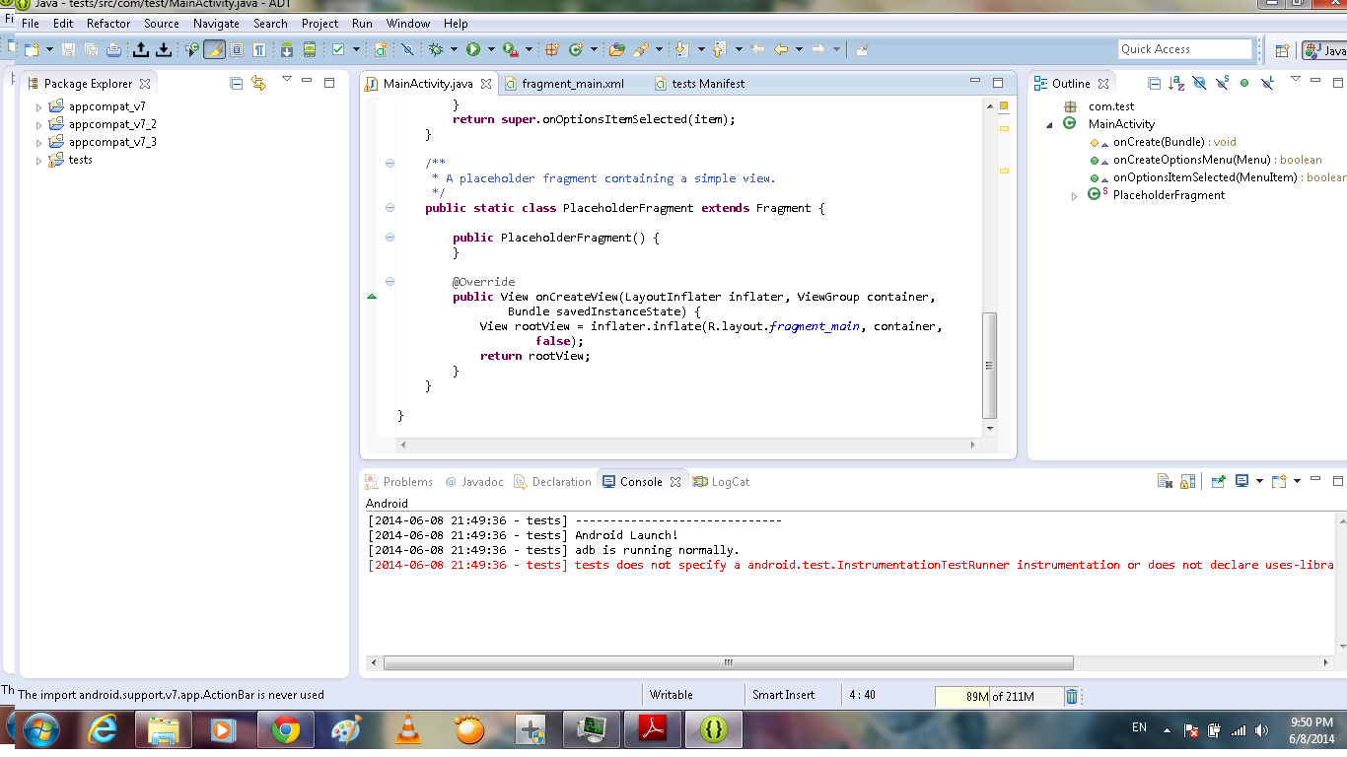Click the New Java Class icon
The image size is (1347, 757).
coord(576,49)
